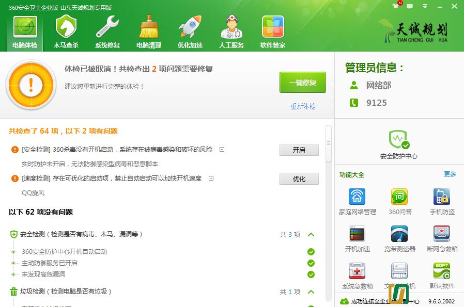This screenshot has width=464, height=307.
Task: Click 开启 to enable 360杀毒 startup
Action: pyautogui.click(x=299, y=150)
